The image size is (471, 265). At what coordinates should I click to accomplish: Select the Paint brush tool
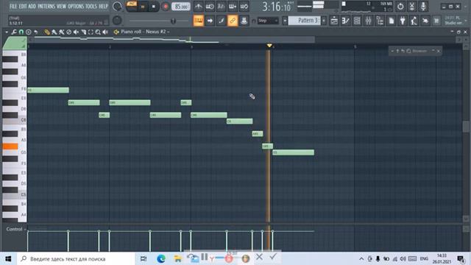pyautogui.click(x=54, y=32)
